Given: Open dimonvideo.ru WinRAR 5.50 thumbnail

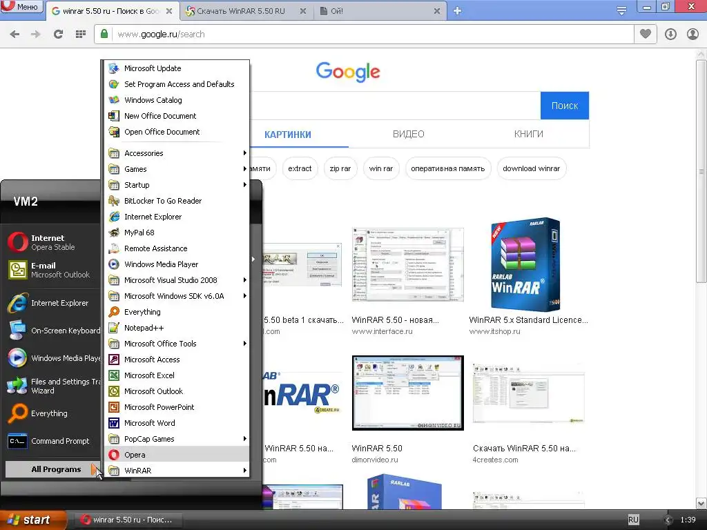Looking at the screenshot, I should (x=407, y=393).
